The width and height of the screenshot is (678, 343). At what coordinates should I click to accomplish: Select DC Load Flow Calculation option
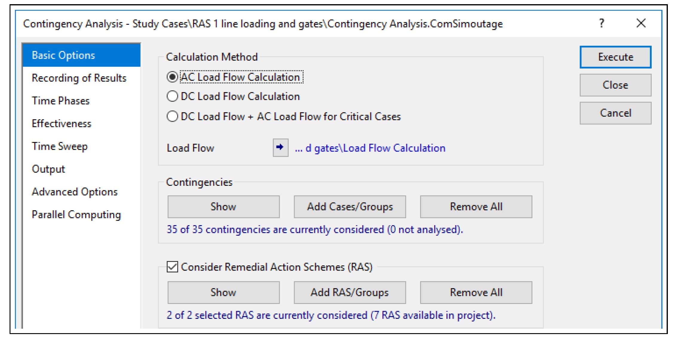[172, 96]
